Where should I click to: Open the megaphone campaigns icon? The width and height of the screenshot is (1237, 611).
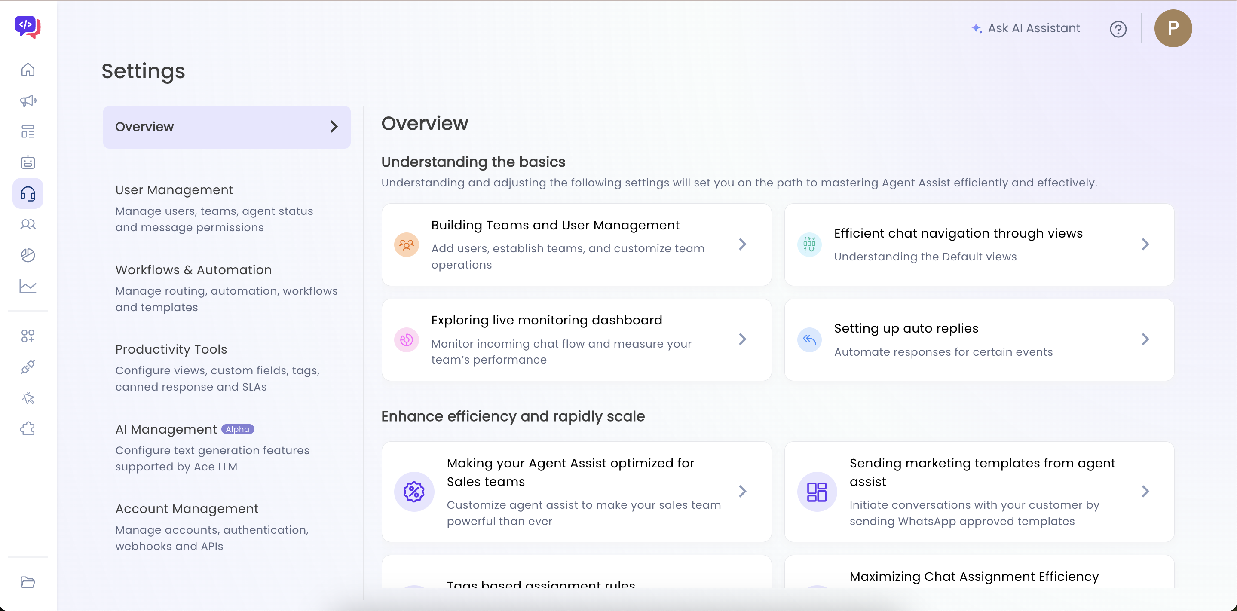[x=28, y=101]
